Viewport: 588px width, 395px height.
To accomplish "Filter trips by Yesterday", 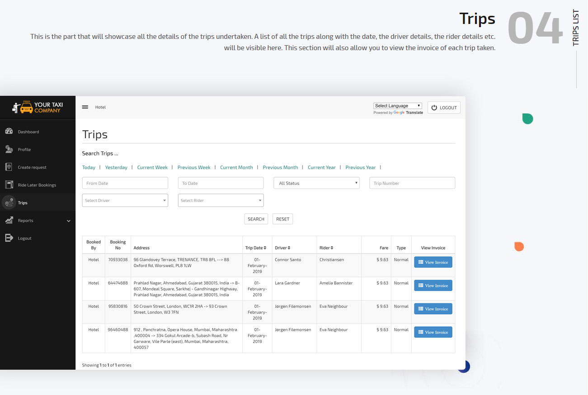I will pos(116,167).
